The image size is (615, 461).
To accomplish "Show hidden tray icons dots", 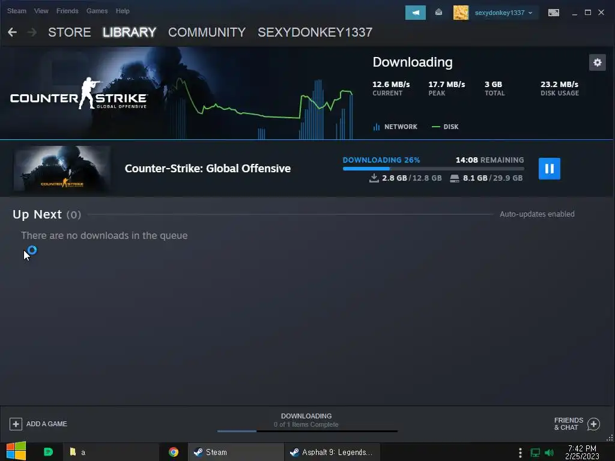I will (x=520, y=453).
